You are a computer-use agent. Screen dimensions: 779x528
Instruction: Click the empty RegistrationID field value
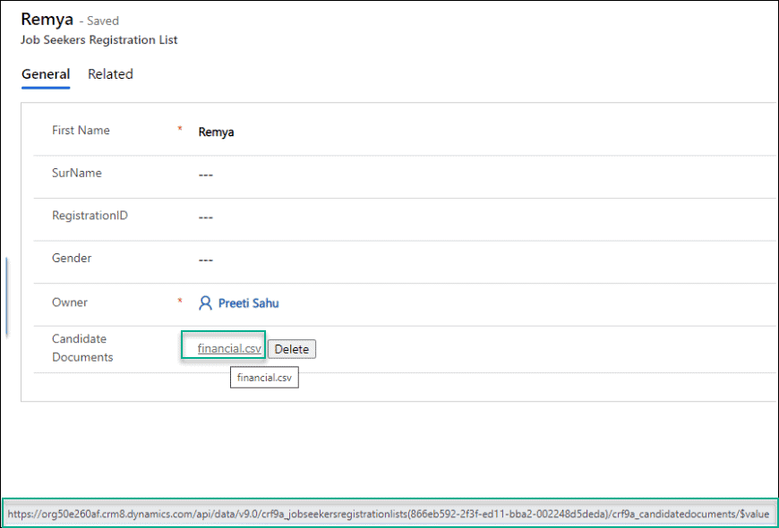(x=206, y=217)
